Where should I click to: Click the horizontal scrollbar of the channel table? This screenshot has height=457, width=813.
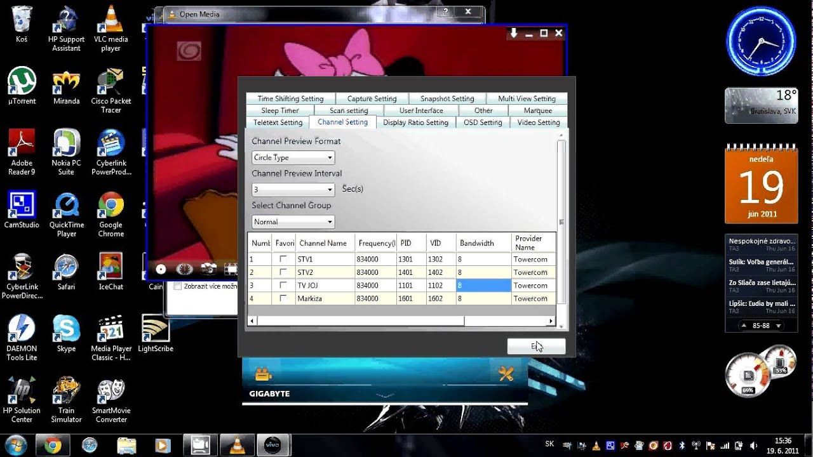(x=360, y=321)
